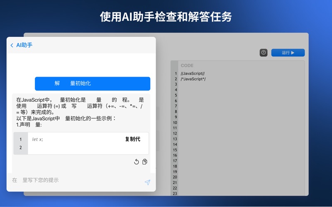Click the heading 使用AI助手检查和解答任务
Screen dimensions: 332x207
[x=166, y=17]
